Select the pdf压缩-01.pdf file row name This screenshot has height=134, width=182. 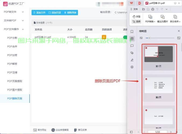(43, 37)
